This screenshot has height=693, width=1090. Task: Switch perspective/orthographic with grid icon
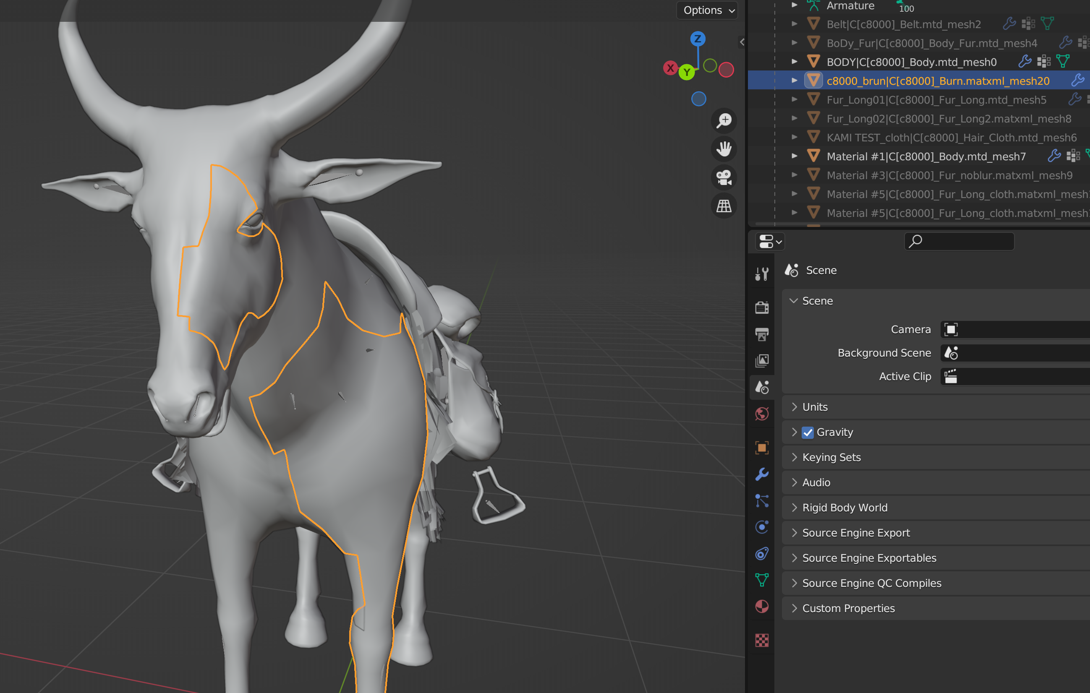(724, 206)
